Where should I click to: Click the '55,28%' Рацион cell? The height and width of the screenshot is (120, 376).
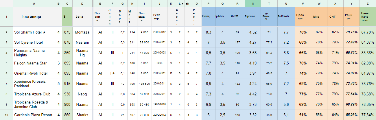click(351, 115)
